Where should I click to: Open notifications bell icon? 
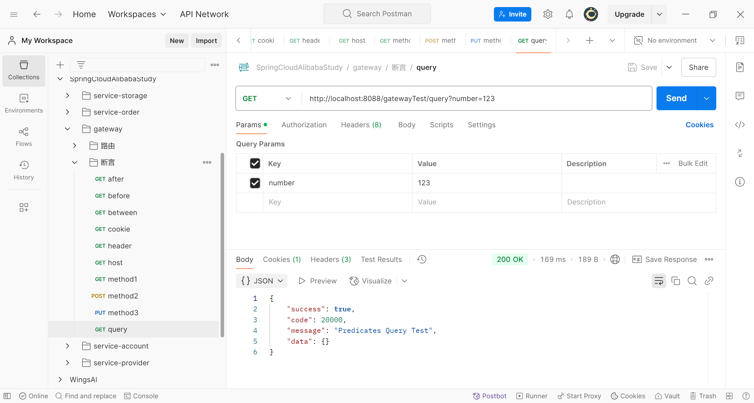click(x=569, y=14)
